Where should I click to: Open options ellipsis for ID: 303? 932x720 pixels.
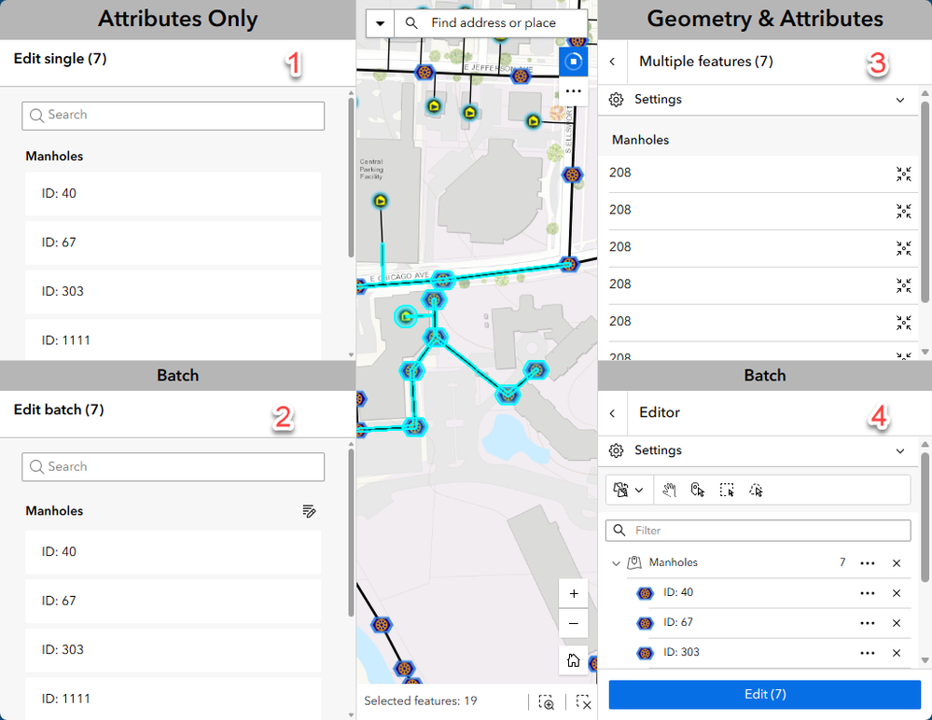click(868, 653)
